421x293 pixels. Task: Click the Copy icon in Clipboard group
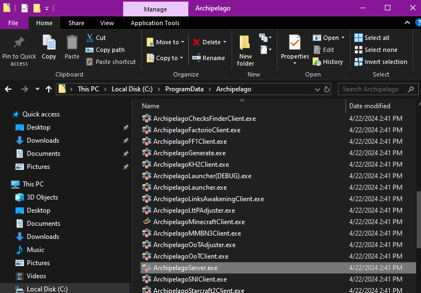pos(49,43)
